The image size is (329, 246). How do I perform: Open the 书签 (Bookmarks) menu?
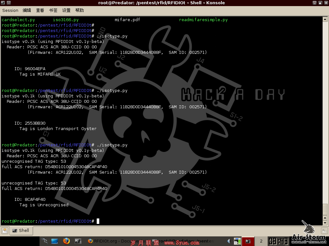click(53, 11)
